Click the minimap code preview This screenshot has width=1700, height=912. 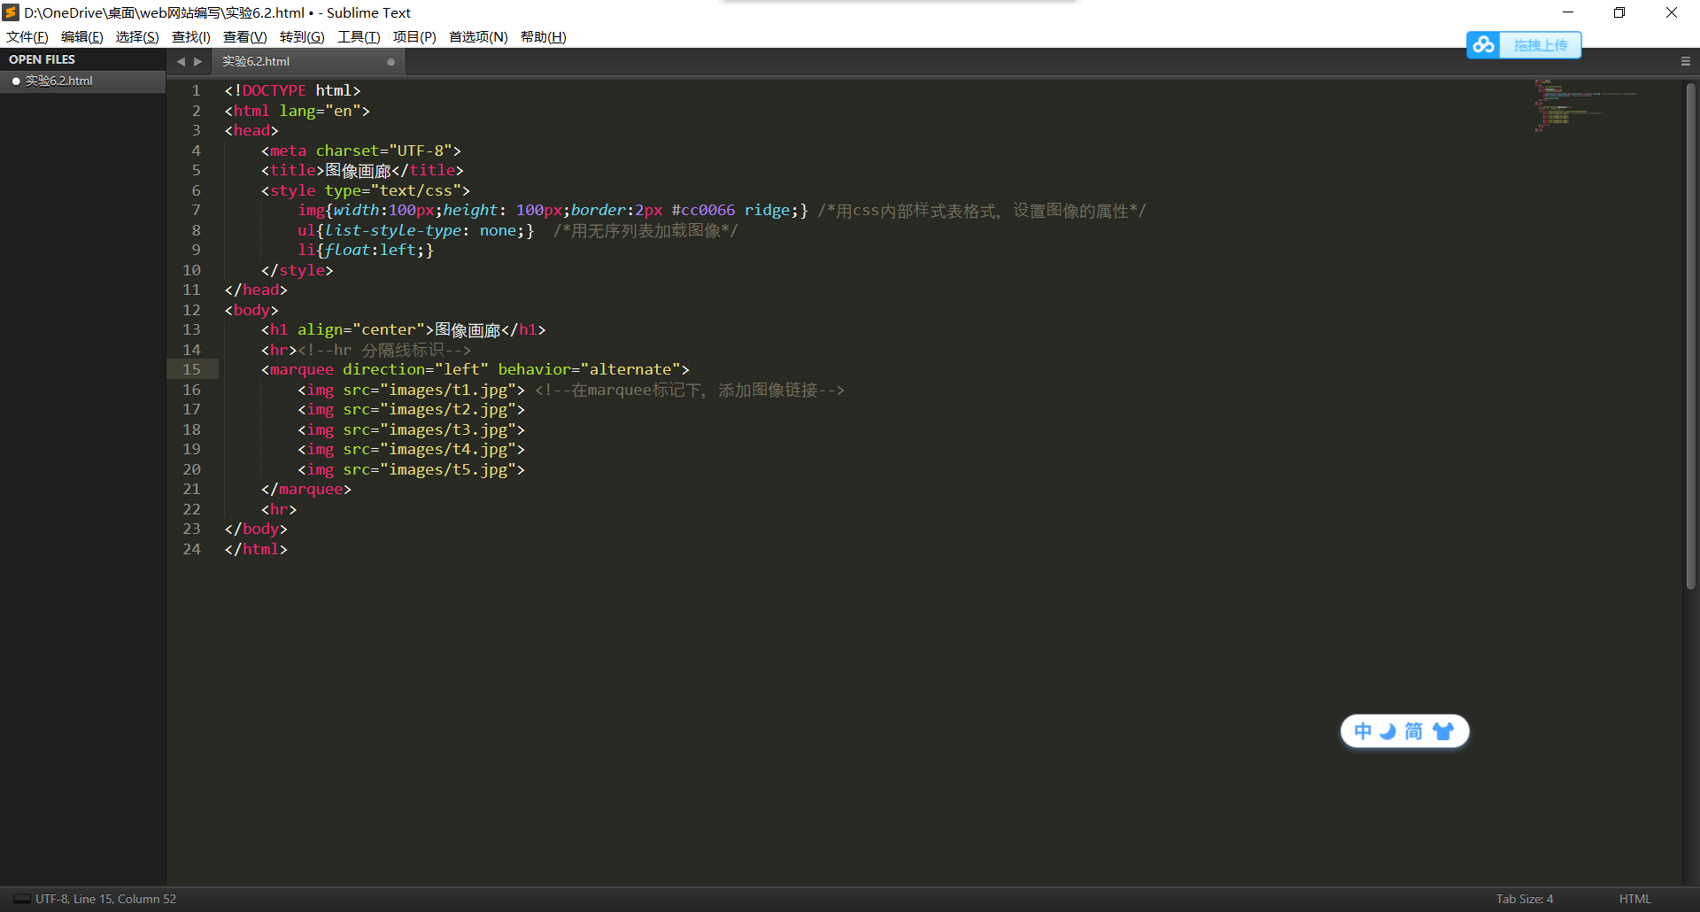1585,104
